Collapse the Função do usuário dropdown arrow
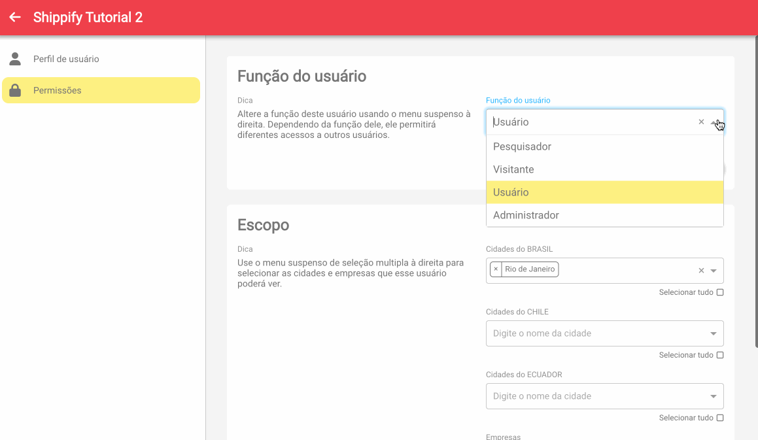 [x=714, y=122]
